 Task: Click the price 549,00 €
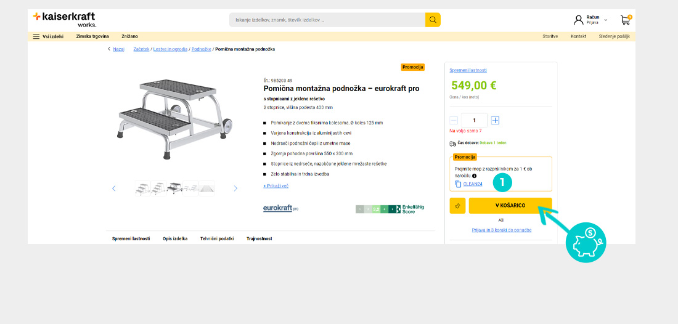tap(473, 86)
